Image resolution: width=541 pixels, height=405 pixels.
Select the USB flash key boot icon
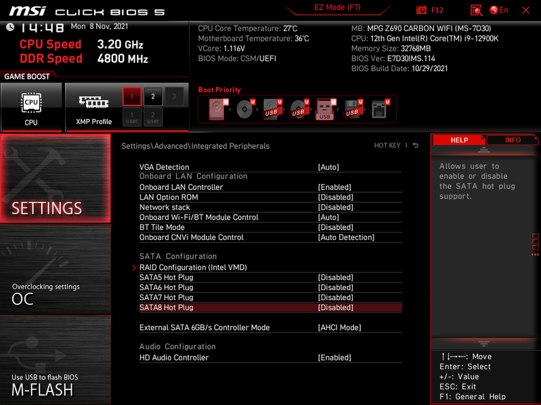click(x=326, y=109)
